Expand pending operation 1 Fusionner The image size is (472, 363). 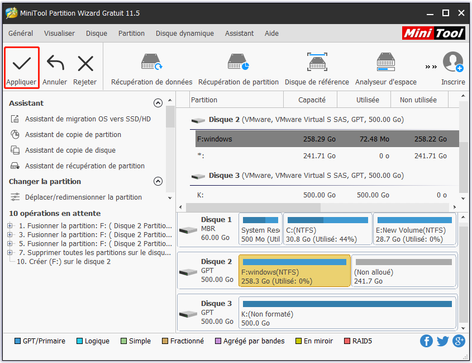click(10, 225)
